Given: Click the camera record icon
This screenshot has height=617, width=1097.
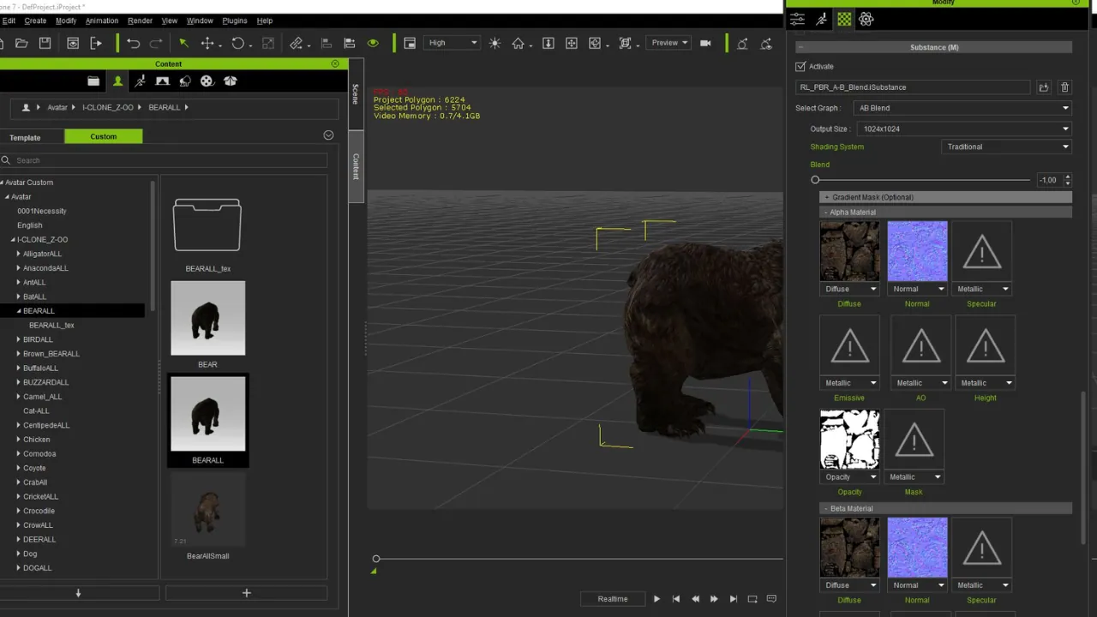Looking at the screenshot, I should tap(705, 43).
